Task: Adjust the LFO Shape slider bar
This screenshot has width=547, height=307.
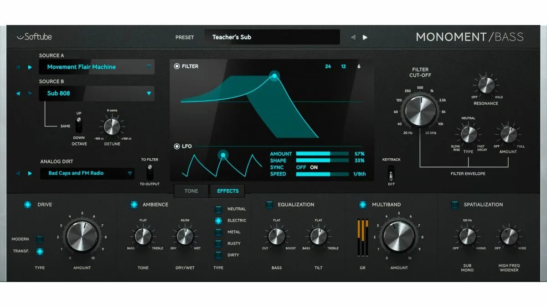Action: pos(322,161)
